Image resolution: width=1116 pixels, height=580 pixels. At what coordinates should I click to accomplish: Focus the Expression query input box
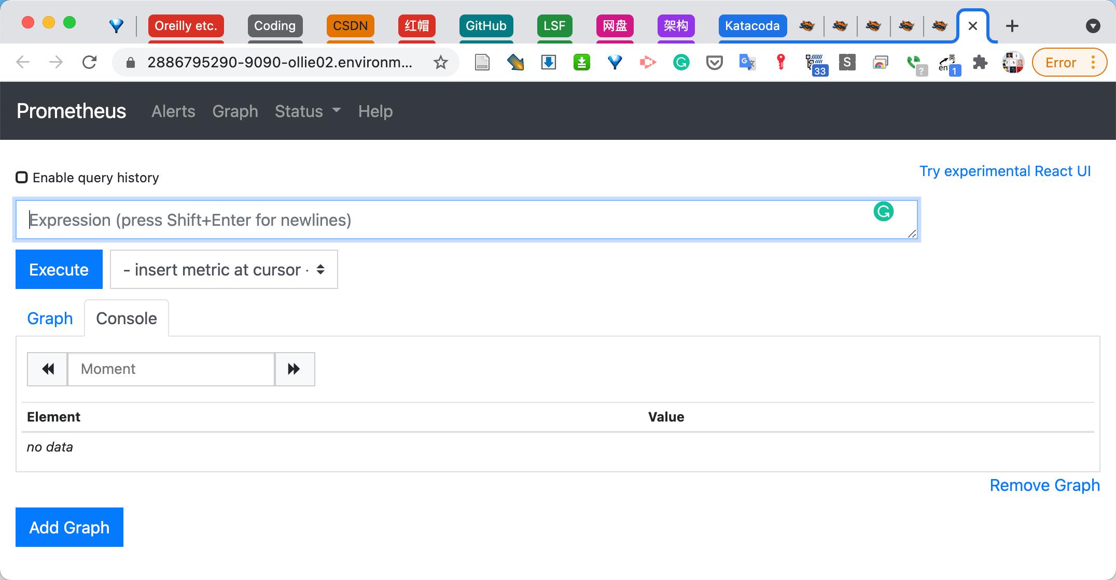(x=467, y=220)
